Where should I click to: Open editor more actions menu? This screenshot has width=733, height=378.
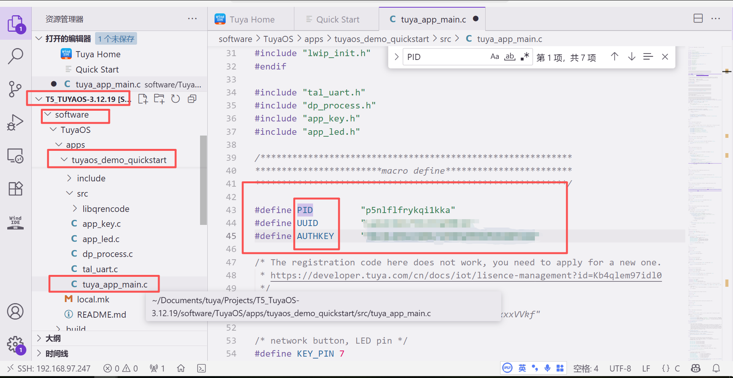[x=716, y=18]
